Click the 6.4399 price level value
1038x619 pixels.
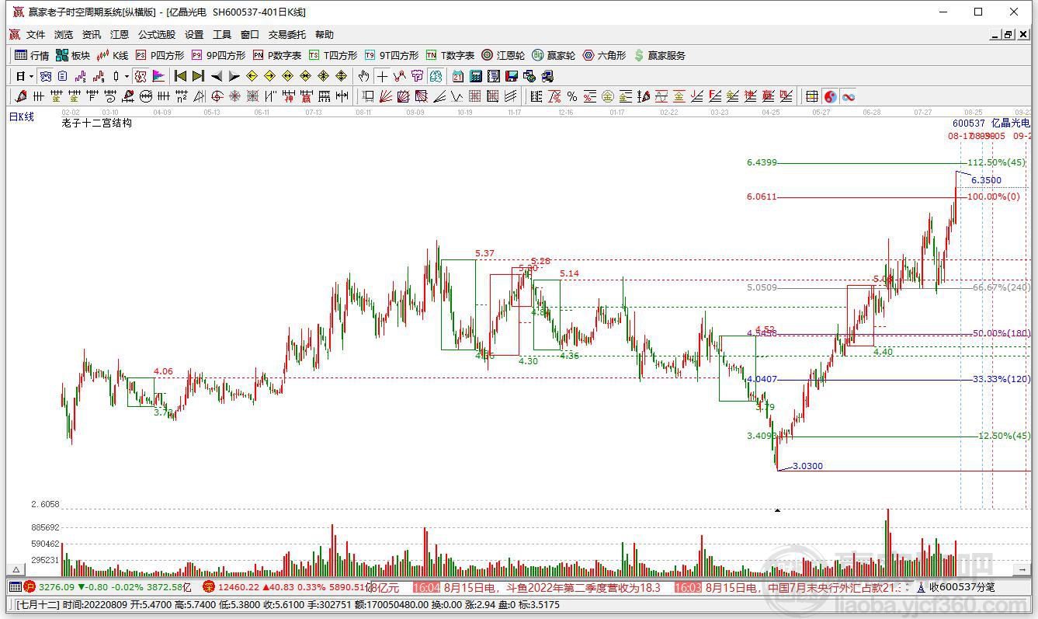(x=762, y=163)
